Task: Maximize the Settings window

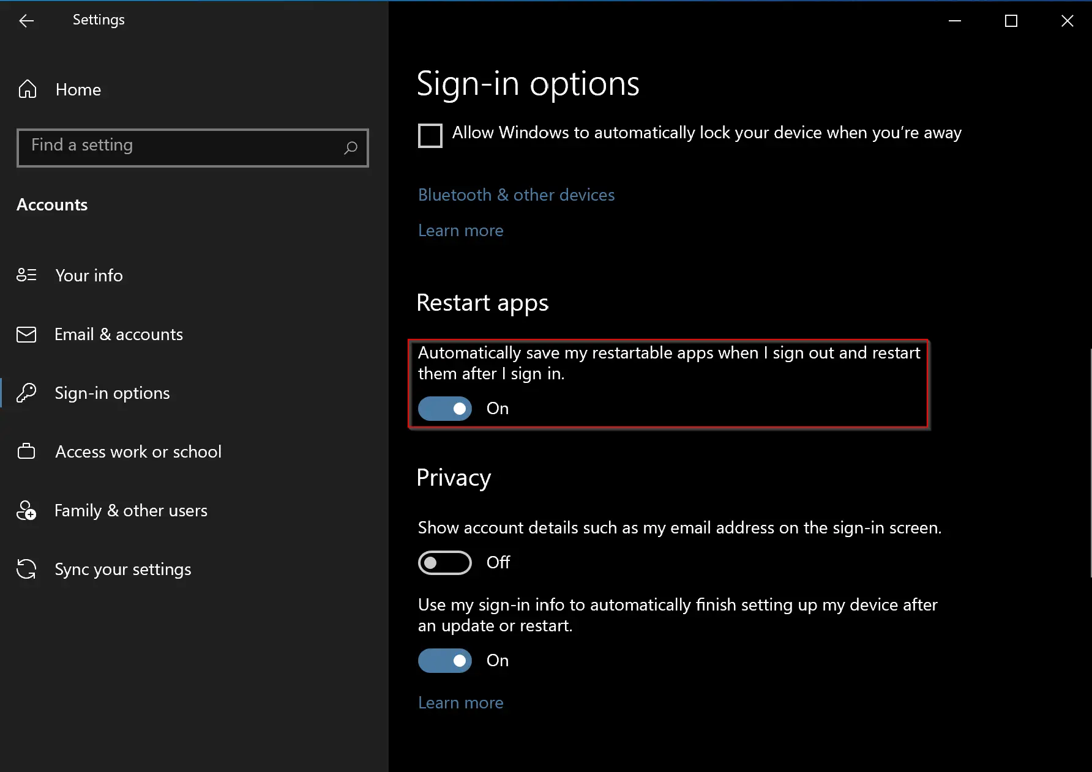Action: point(1011,21)
